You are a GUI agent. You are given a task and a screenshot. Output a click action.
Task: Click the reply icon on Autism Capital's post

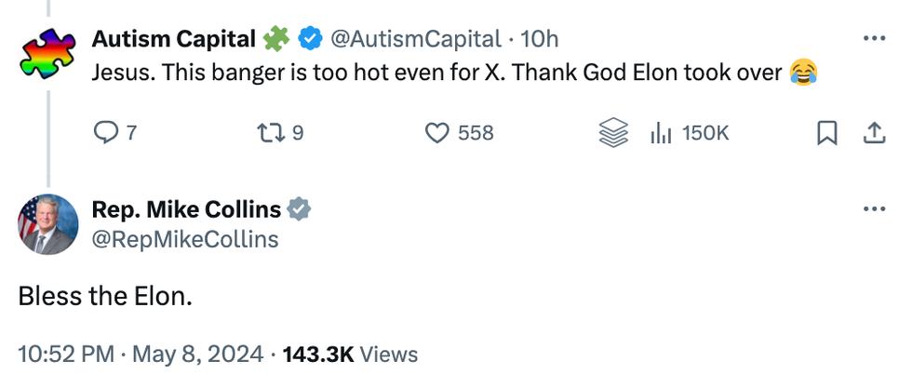click(x=107, y=133)
